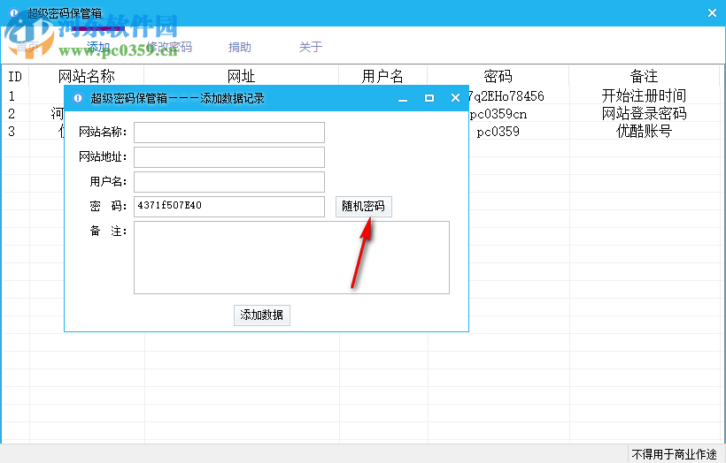Image resolution: width=726 pixels, height=463 pixels.
Task: Open the 添加 menu item
Action: tap(98, 47)
